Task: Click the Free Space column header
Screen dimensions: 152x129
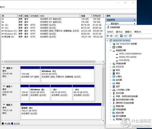Action: (98, 16)
